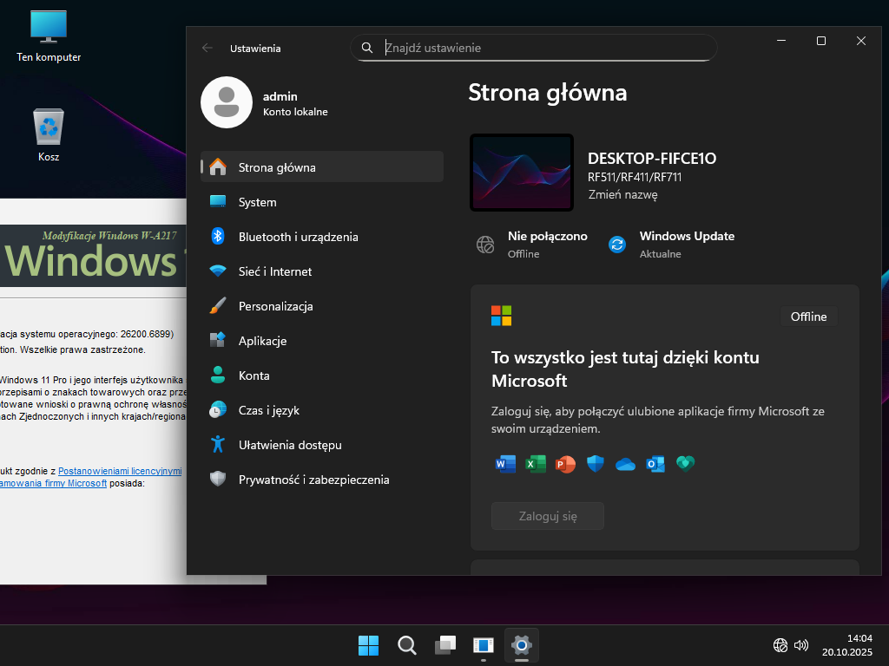Open Bluetooth i urządzenia settings
Screen dimensions: 889x666
298,237
